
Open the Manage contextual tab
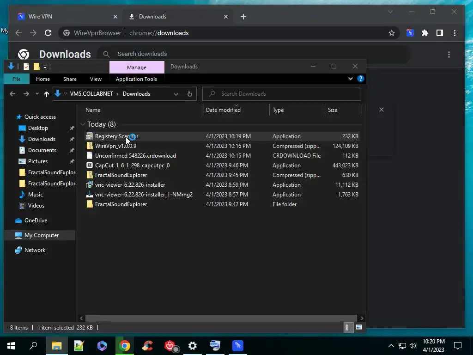(x=137, y=67)
